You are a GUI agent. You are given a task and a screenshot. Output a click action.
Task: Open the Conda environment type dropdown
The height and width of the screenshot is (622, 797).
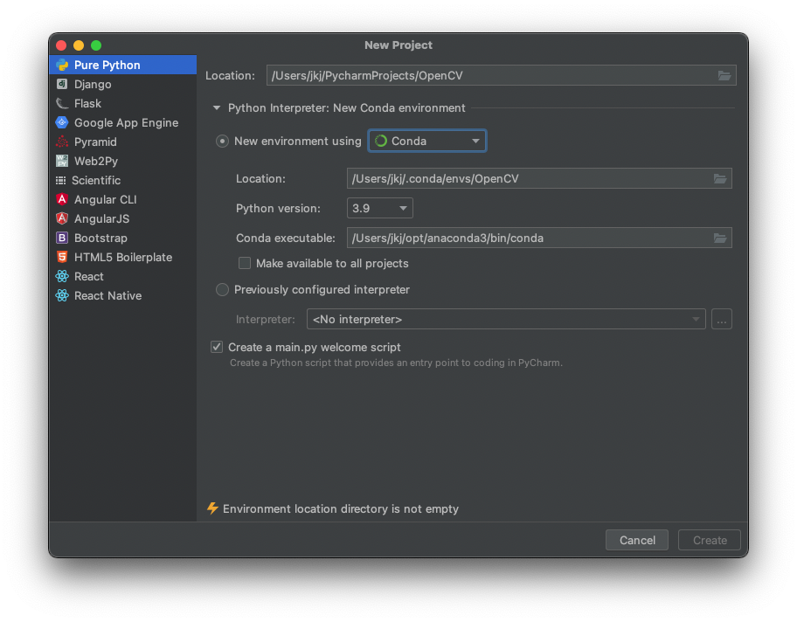427,141
